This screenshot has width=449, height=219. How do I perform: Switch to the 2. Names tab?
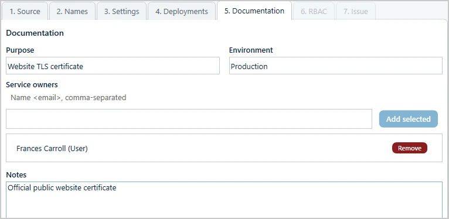(72, 12)
